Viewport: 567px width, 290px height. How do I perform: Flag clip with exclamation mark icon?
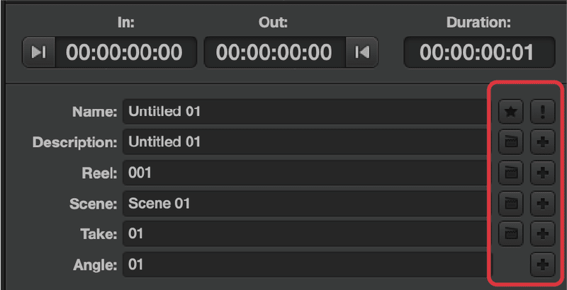click(x=542, y=112)
